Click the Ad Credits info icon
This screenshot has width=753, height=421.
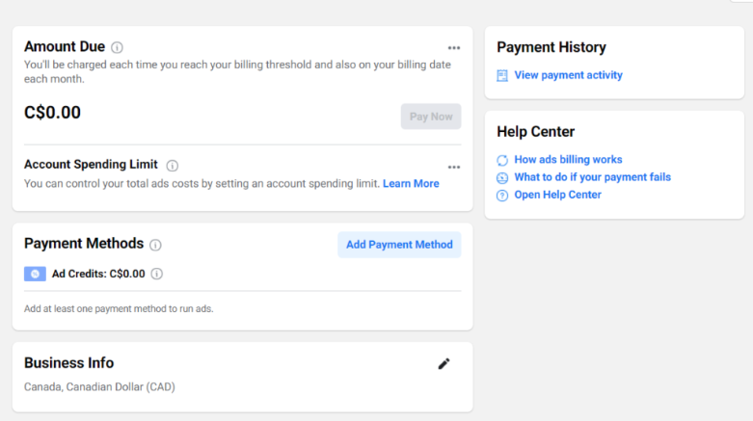(x=156, y=274)
